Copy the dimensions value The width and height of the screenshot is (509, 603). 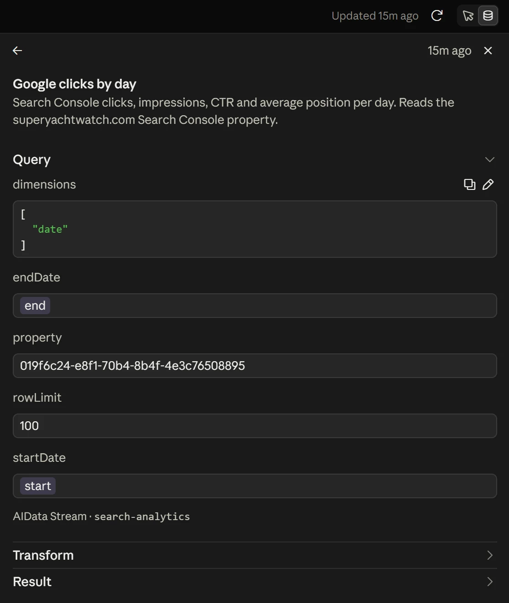point(469,184)
